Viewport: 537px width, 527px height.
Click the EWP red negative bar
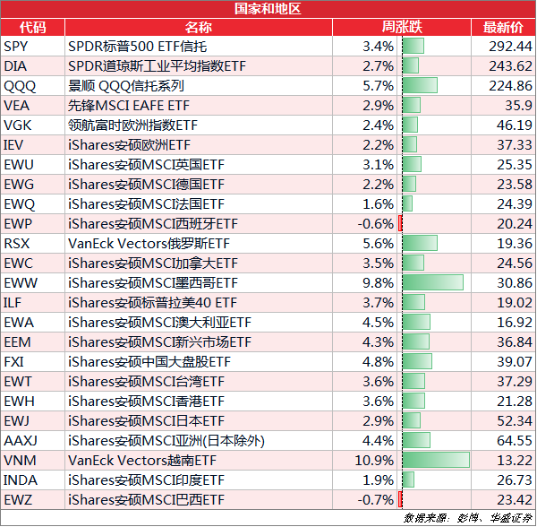click(400, 223)
